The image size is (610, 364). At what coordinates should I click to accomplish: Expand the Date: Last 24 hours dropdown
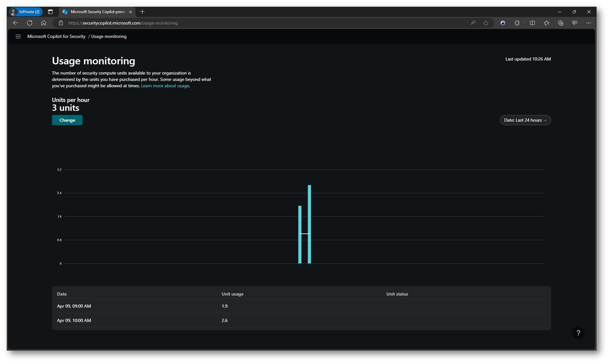pyautogui.click(x=525, y=120)
